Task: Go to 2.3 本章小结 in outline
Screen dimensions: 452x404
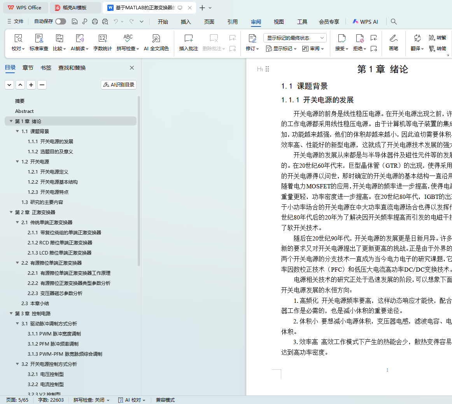Action: pos(35,303)
